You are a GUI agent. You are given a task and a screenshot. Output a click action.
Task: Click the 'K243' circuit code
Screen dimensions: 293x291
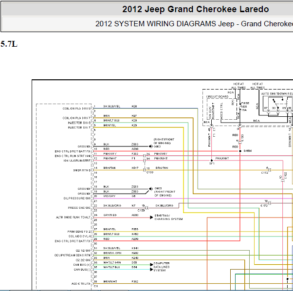click(135, 258)
